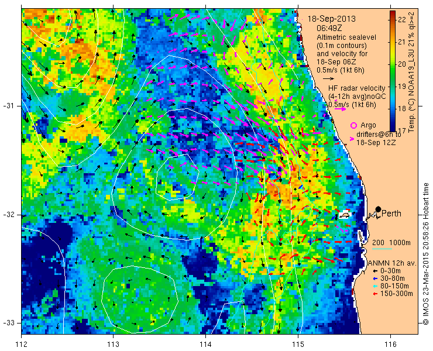The image size is (433, 351).
Task: Click the Altimetric sealevel text
Action: 346,37
